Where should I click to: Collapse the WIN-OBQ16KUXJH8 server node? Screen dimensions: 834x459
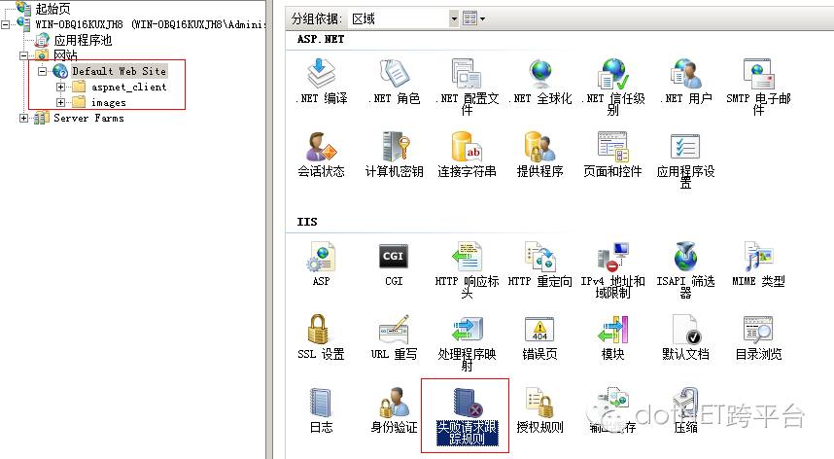pos(5,24)
